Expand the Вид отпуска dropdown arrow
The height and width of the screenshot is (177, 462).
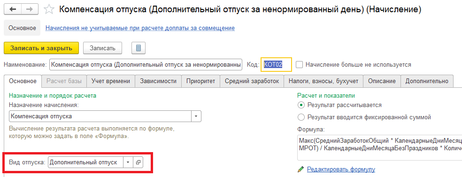click(128, 162)
